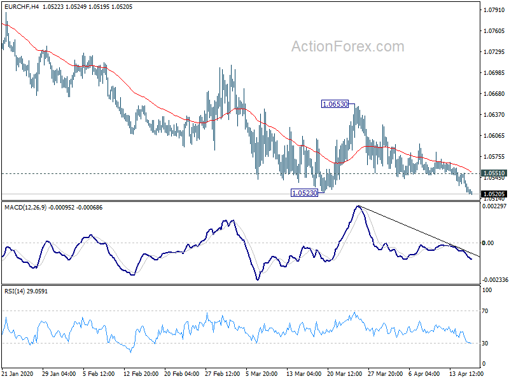Click the MACD scale value -0.002336
Screen dimensions: 509x381
tap(495, 279)
